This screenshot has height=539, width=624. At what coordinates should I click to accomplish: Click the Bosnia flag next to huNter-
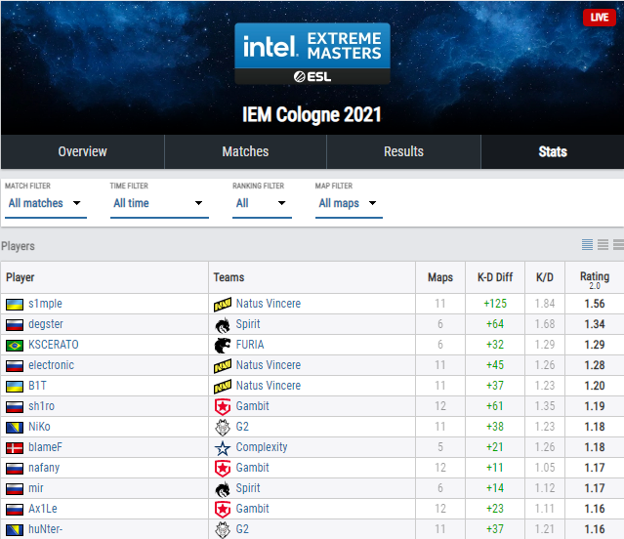(x=15, y=530)
